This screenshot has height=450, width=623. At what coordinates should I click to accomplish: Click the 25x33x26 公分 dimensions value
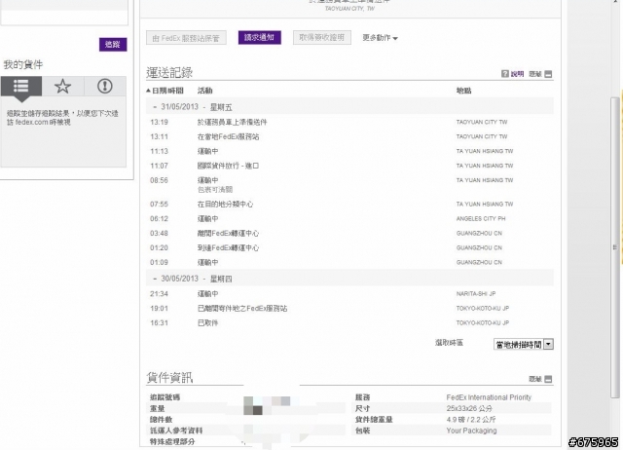pyautogui.click(x=469, y=408)
